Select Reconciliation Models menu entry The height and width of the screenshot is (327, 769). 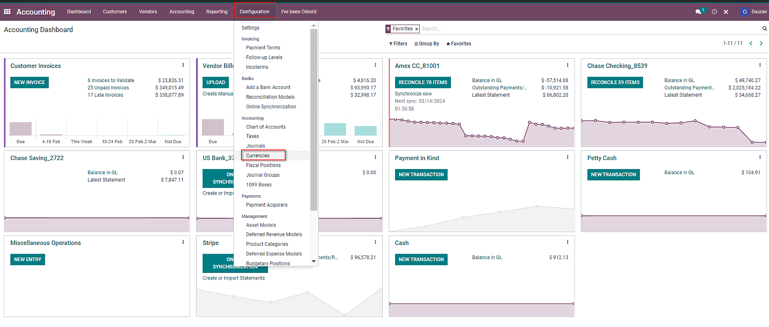pyautogui.click(x=270, y=97)
